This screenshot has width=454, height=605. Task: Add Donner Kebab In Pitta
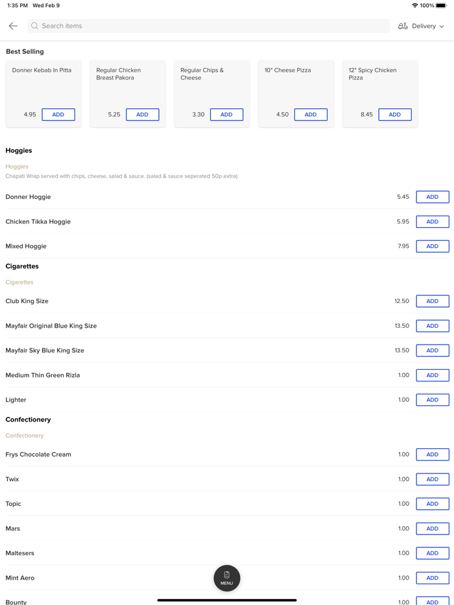pyautogui.click(x=58, y=115)
